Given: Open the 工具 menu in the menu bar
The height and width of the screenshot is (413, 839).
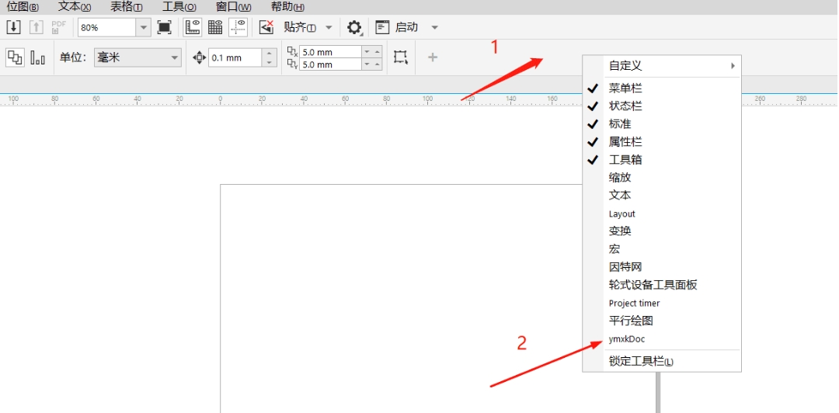Looking at the screenshot, I should 179,7.
